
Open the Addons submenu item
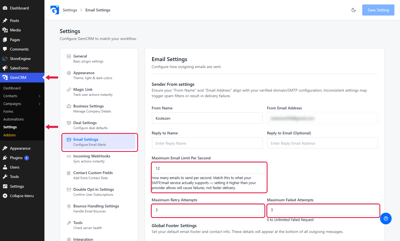point(9,135)
